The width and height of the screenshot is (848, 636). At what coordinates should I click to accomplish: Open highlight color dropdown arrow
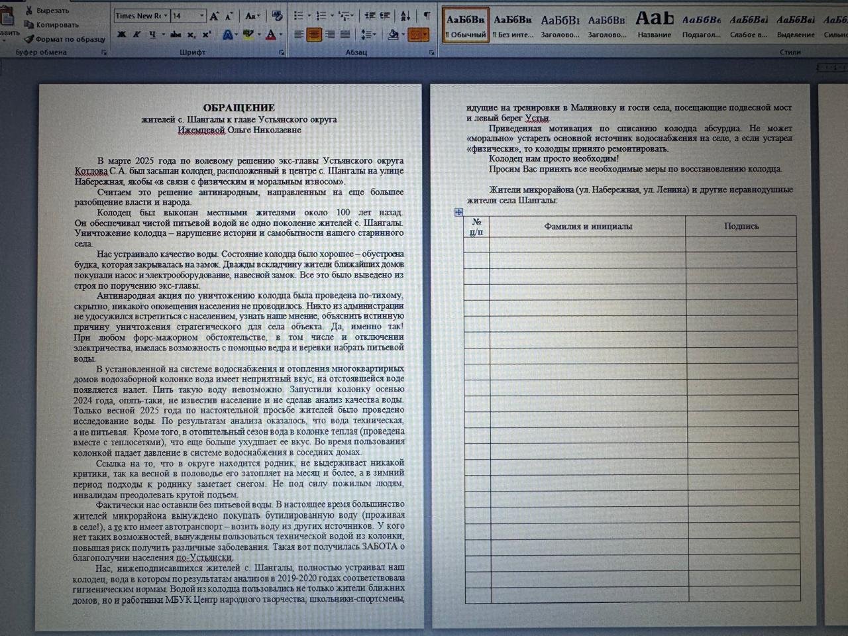coord(259,34)
